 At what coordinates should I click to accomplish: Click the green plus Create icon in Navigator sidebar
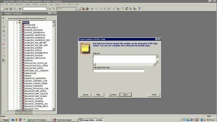pos(4,19)
